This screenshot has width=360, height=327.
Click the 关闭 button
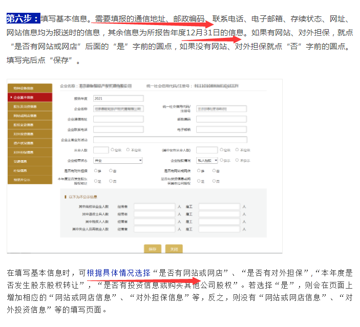[x=174, y=248]
